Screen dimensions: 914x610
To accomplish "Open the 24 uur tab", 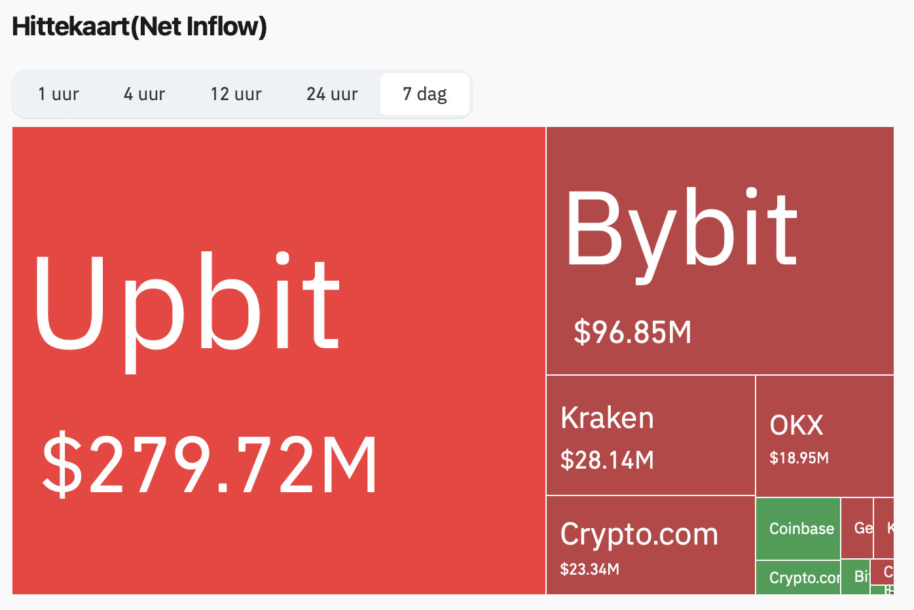I will (x=332, y=94).
